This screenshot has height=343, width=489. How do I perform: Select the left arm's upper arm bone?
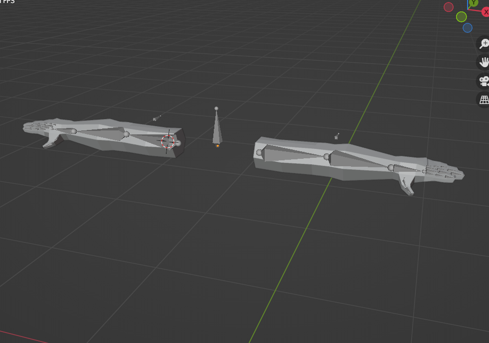[x=149, y=138]
